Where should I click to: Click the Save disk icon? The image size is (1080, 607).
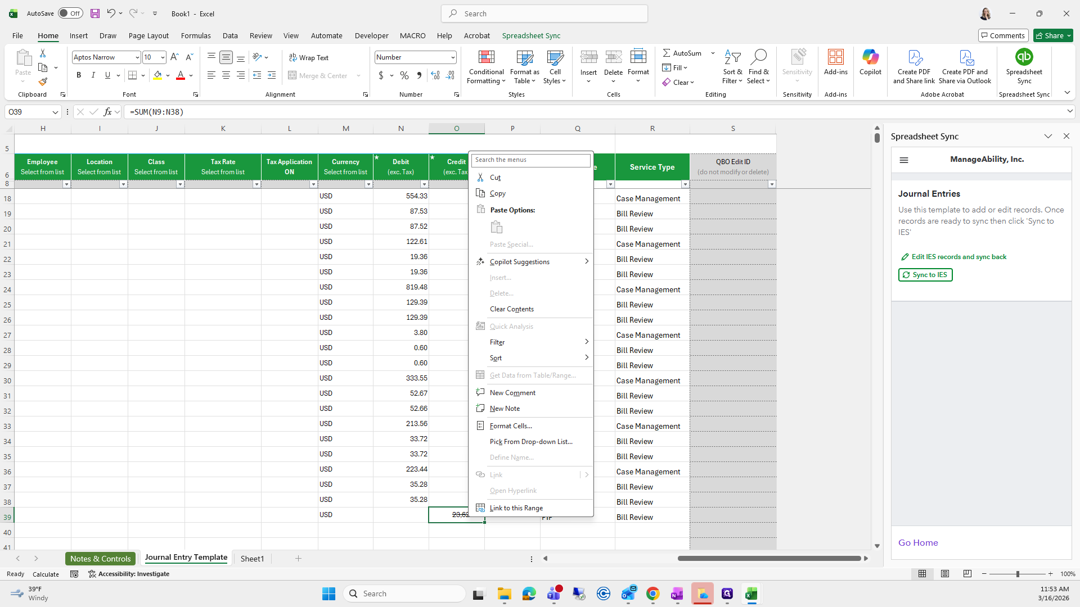click(x=95, y=13)
